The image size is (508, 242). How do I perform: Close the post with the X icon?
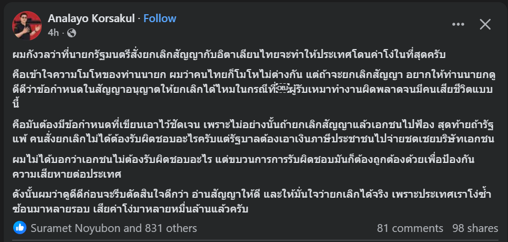(x=485, y=24)
